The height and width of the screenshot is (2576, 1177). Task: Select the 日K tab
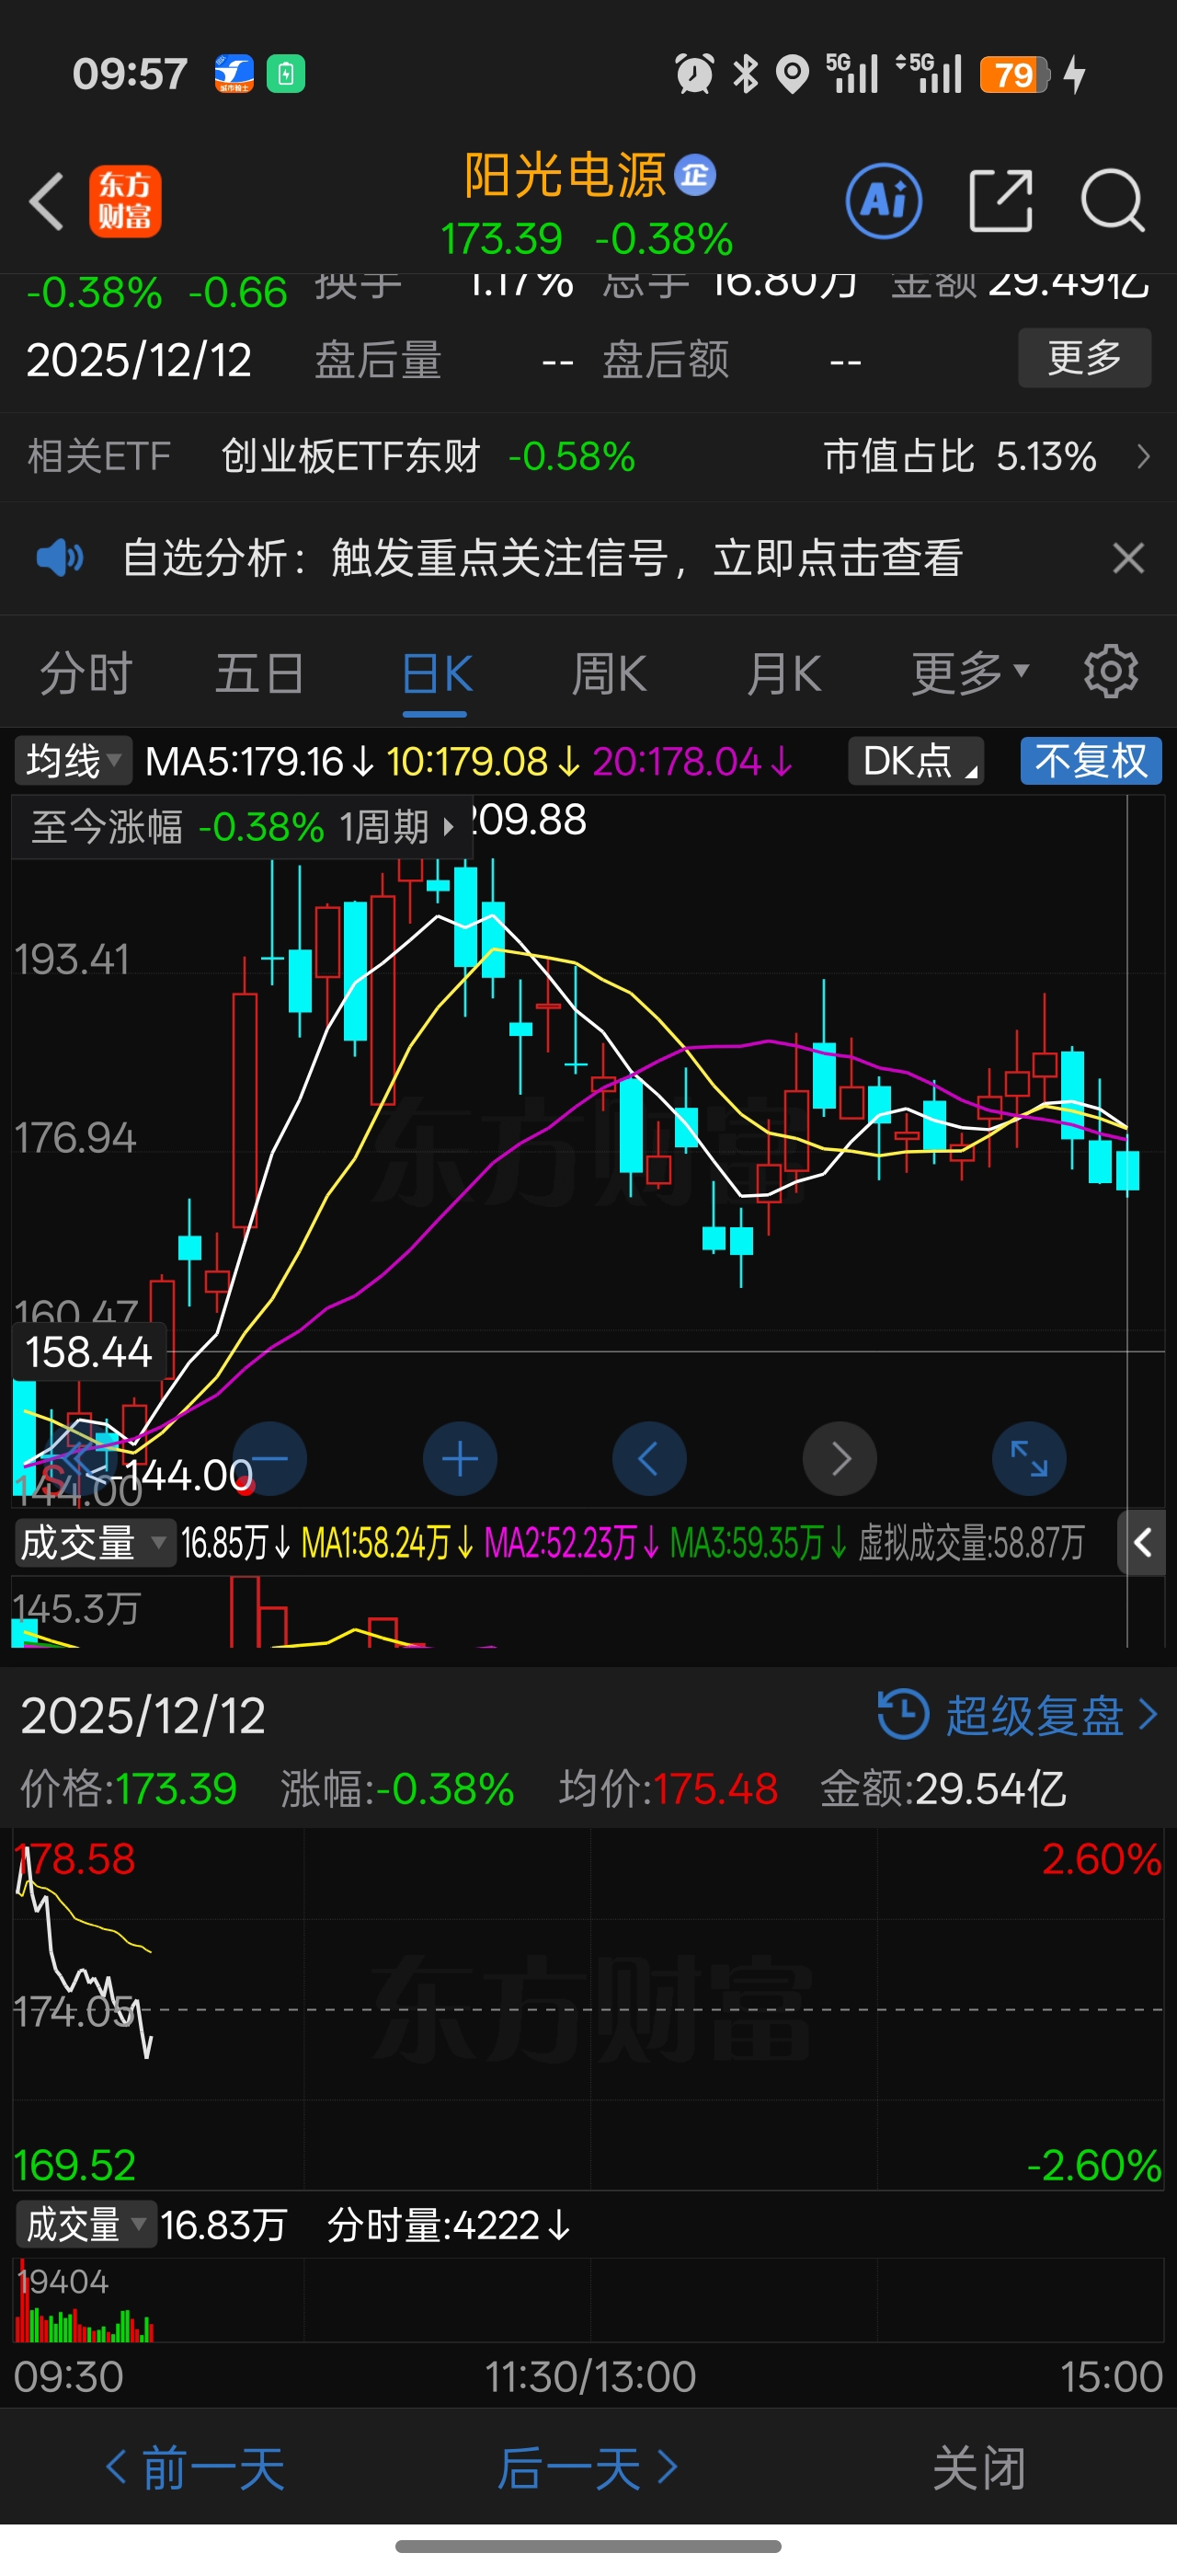436,673
